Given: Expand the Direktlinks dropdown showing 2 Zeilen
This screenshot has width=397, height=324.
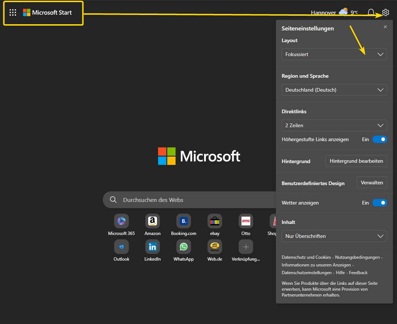Looking at the screenshot, I should pos(334,125).
